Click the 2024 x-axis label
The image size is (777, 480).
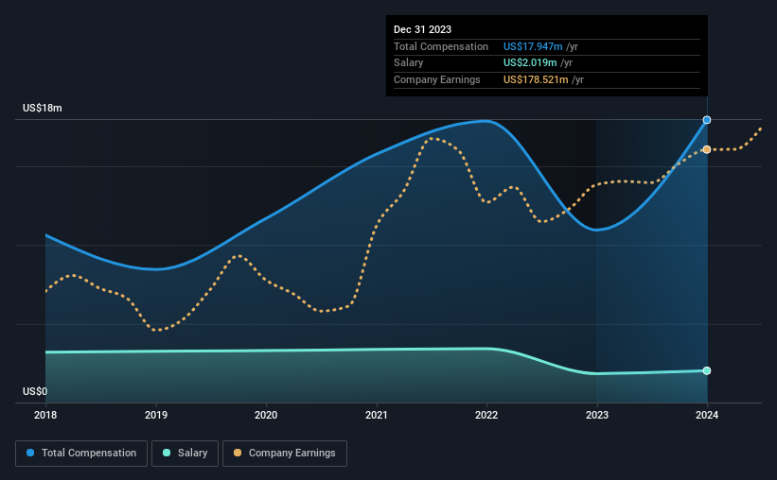[707, 415]
